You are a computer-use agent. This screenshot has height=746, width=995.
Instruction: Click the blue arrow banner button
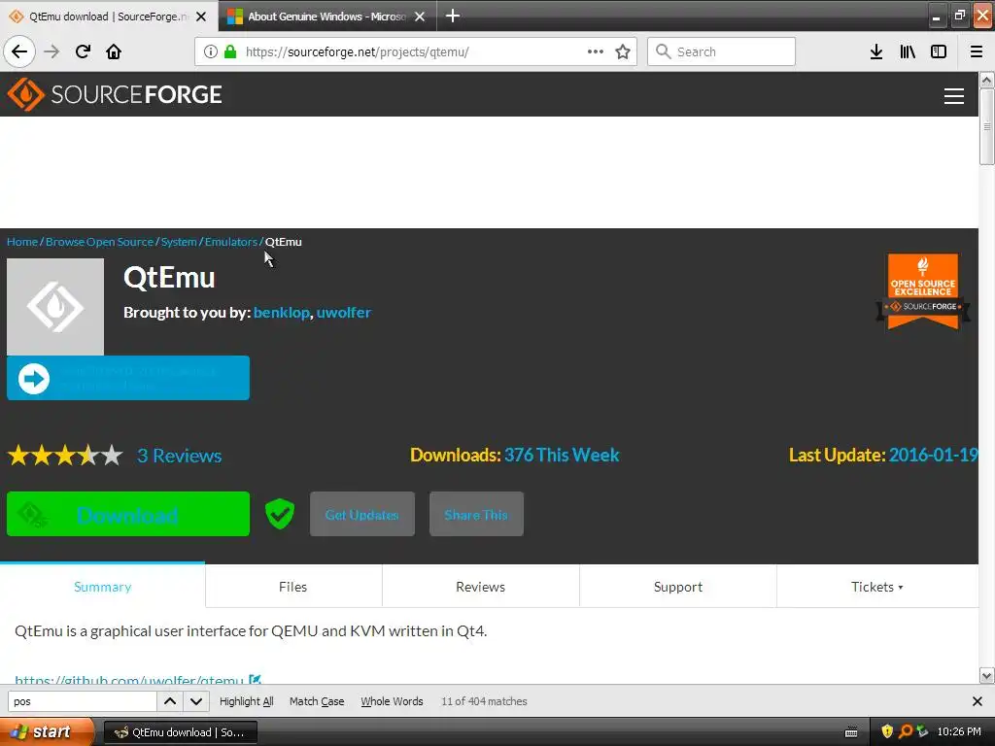(128, 378)
